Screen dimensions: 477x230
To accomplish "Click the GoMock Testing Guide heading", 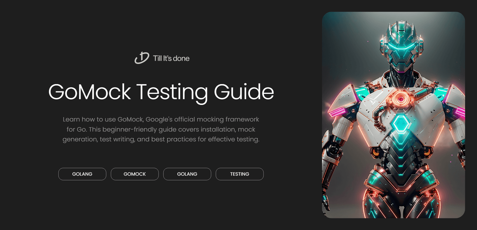I will point(161,92).
